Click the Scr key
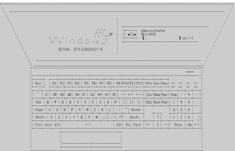Screen dimensions: 235x151 [x=157, y=83]
